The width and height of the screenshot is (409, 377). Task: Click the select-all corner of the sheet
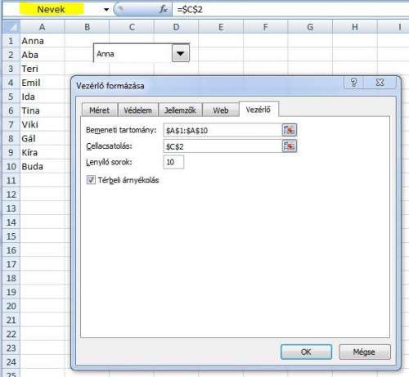11,27
